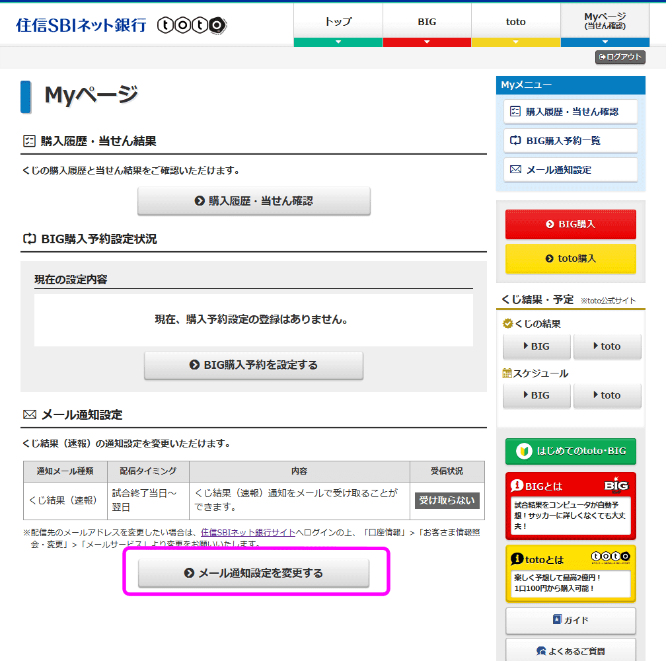Image resolution: width=666 pixels, height=661 pixels.
Task: Click the envelope icon beside メール通知設定 heading
Action: coord(29,414)
